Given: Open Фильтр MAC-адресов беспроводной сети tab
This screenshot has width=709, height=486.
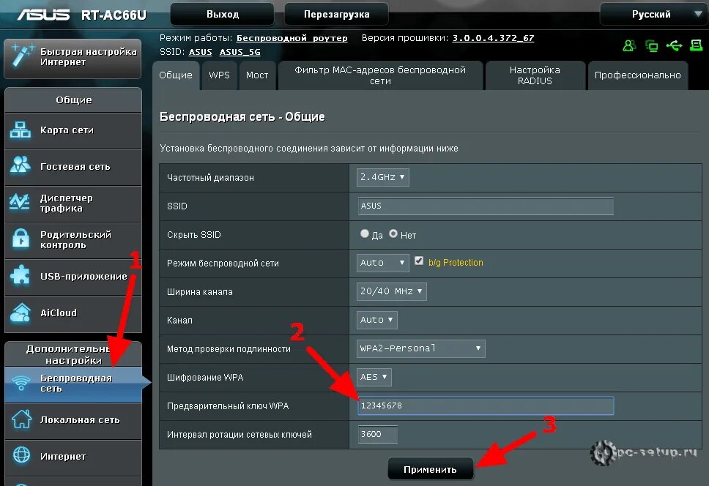Looking at the screenshot, I should [380, 75].
